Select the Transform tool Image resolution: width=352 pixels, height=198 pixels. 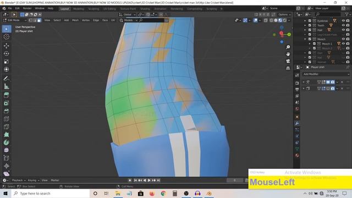6,69
